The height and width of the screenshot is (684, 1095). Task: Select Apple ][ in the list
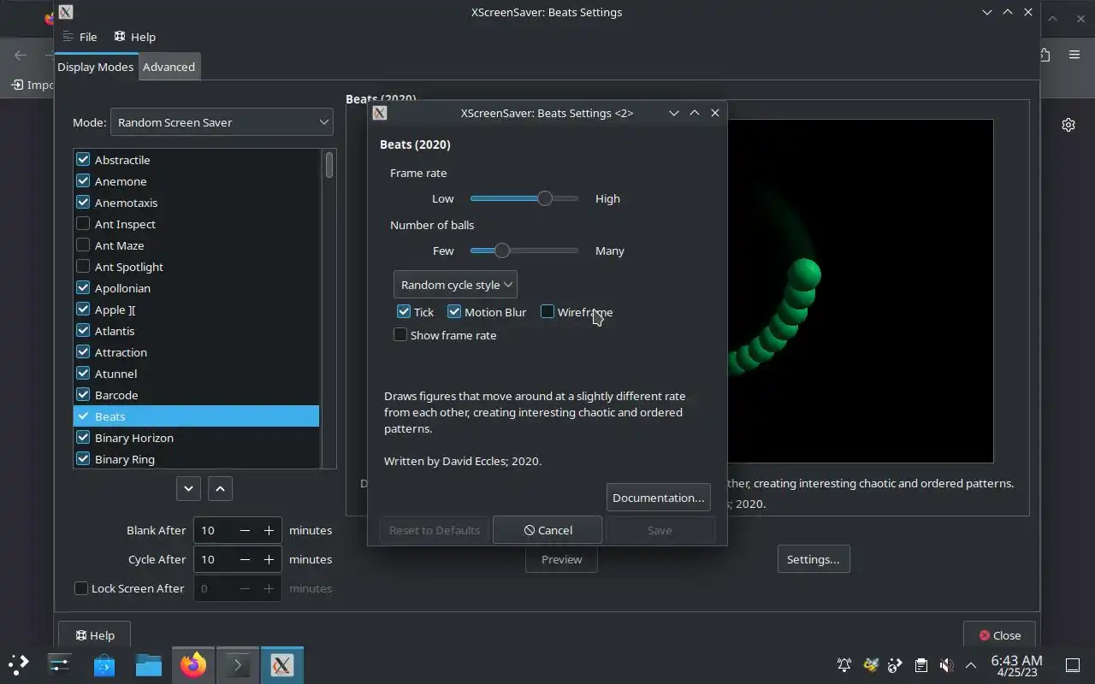point(196,310)
